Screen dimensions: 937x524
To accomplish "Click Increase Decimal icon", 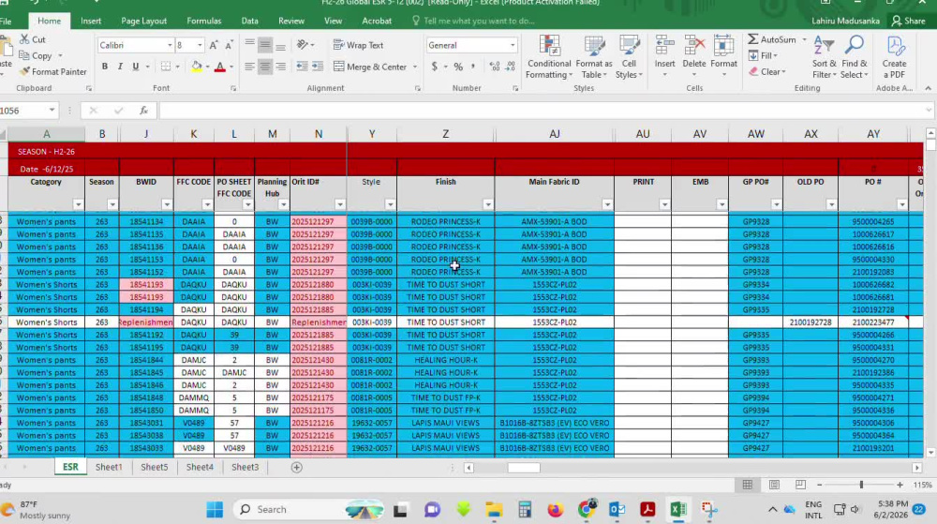I will (495, 67).
